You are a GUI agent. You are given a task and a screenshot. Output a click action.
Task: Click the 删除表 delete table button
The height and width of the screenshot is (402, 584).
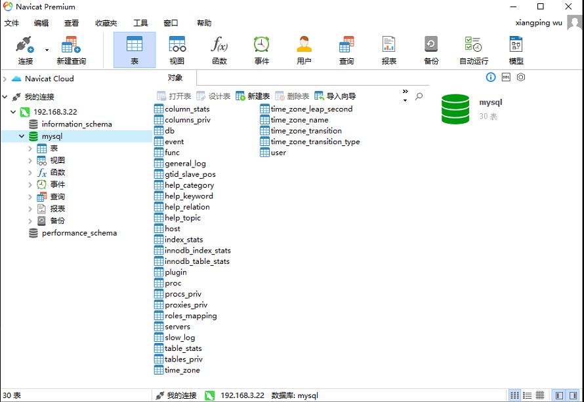(293, 96)
